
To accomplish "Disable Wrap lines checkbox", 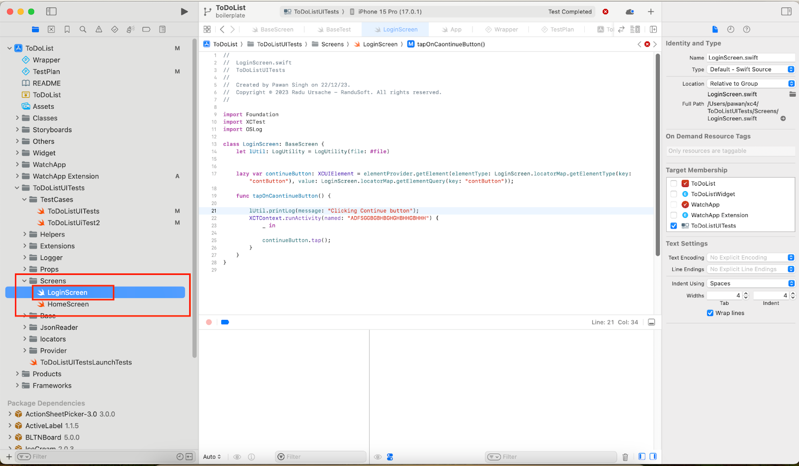I will click(x=710, y=313).
